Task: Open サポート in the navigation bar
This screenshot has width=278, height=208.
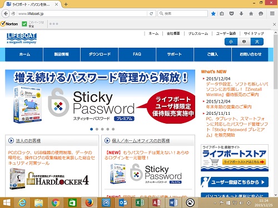Action: coord(175,54)
